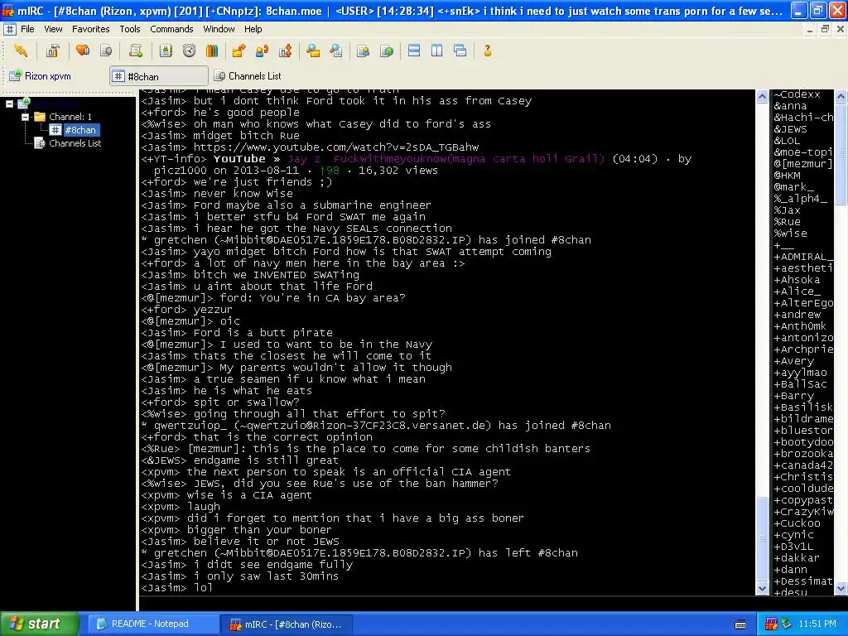The image size is (848, 636).
Task: Open the Timer clock icon
Action: pyautogui.click(x=189, y=51)
